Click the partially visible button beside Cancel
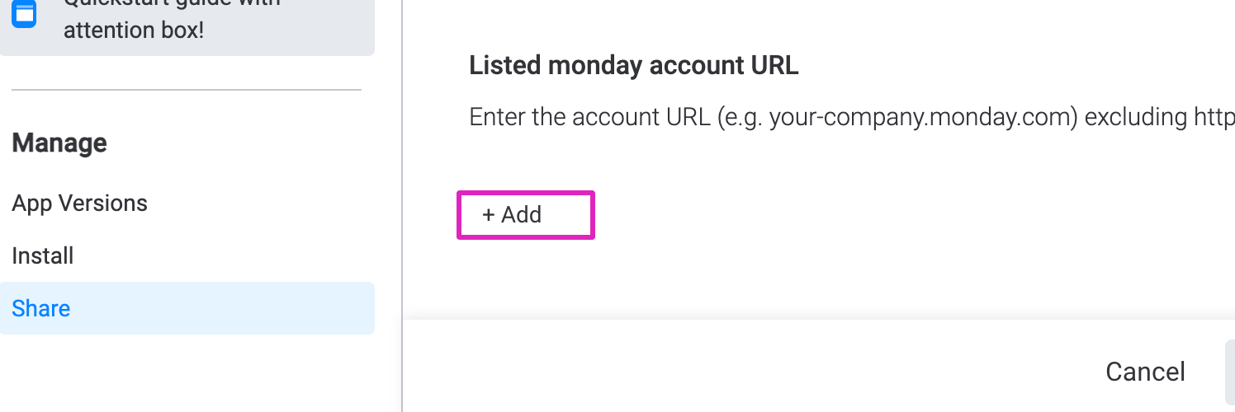 pos(1230,372)
